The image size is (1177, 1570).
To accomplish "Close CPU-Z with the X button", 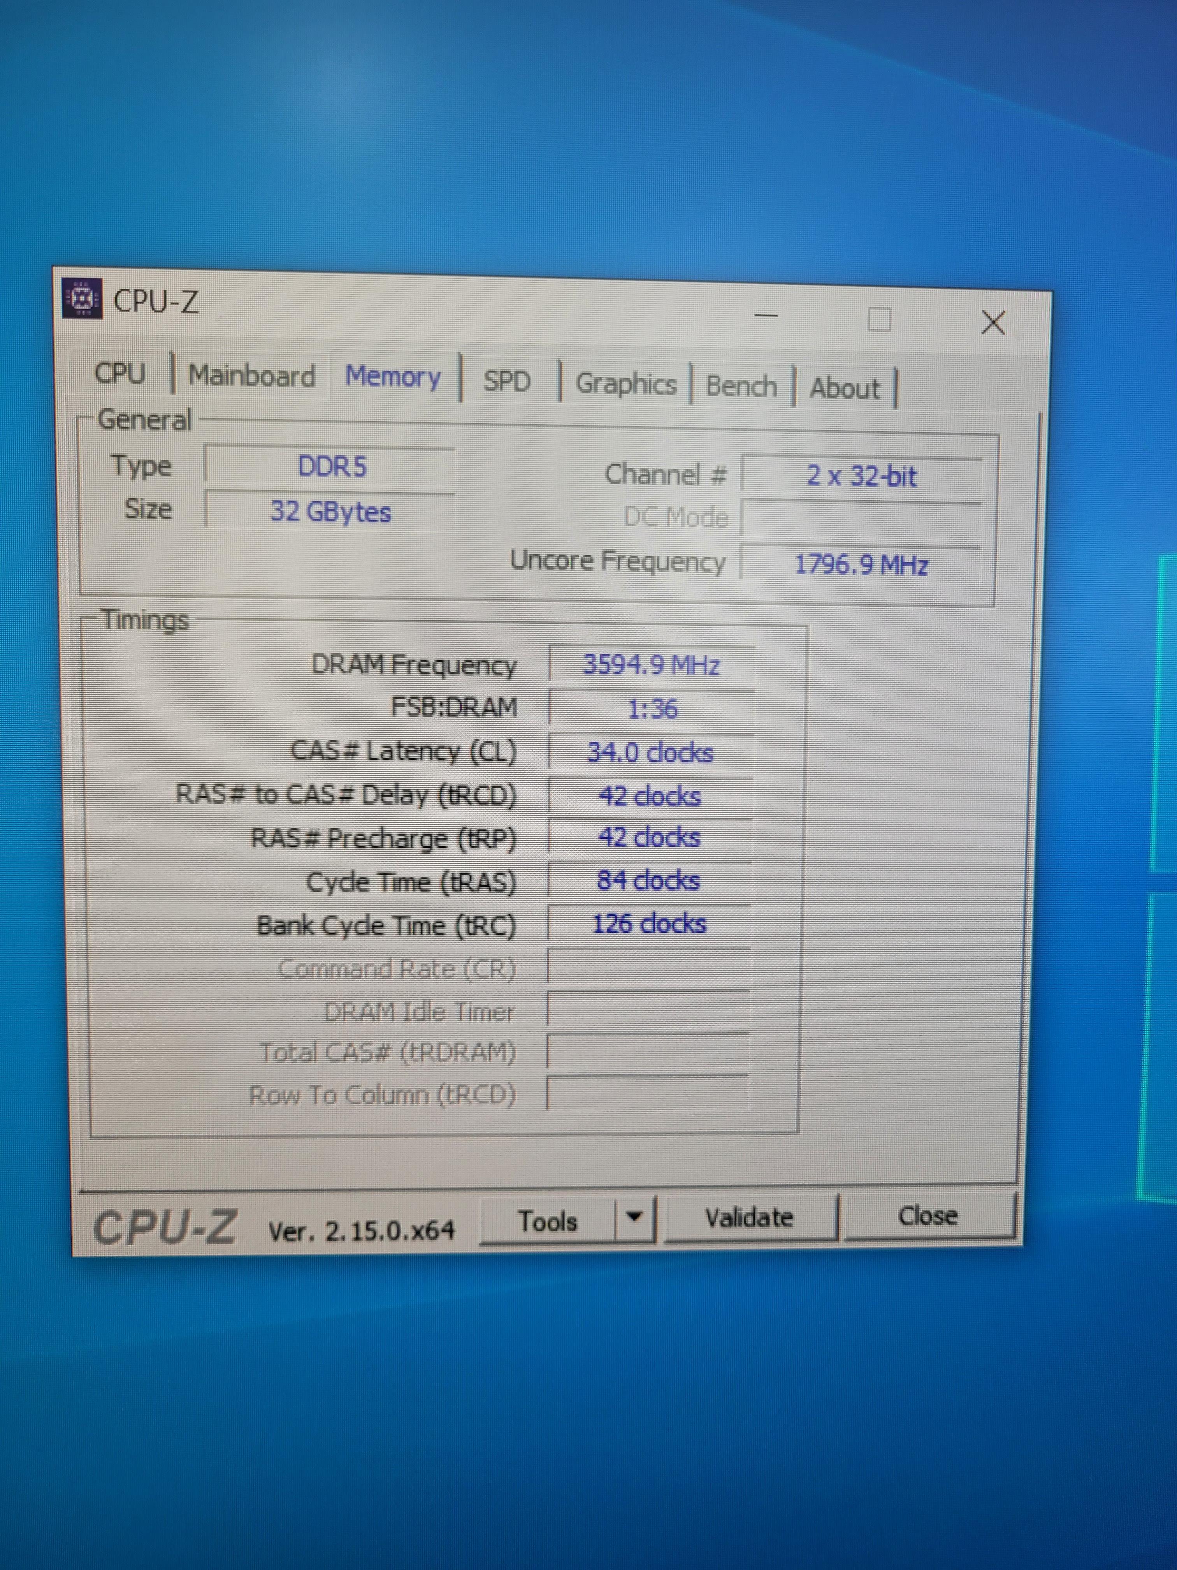I will pyautogui.click(x=993, y=323).
